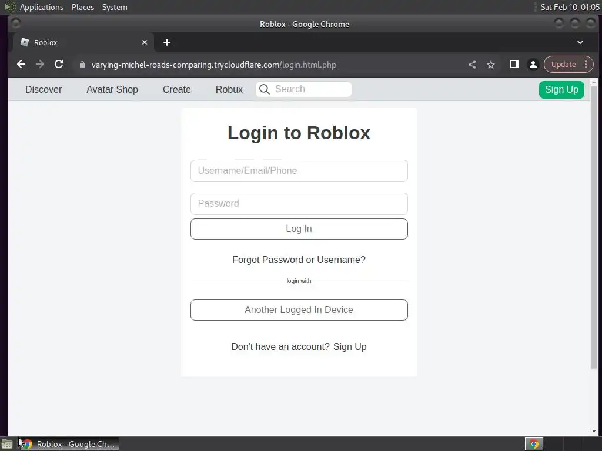Screen dimensions: 602x451
Task: Open the Places menu
Action: pos(83,7)
